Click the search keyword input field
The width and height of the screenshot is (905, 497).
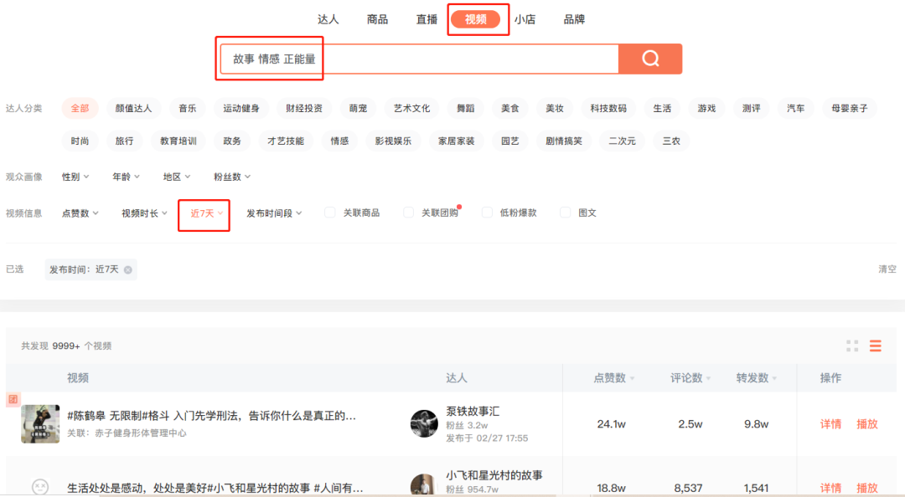(x=420, y=59)
